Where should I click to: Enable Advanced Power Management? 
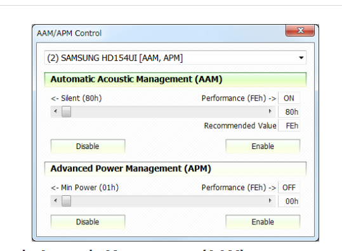point(263,222)
